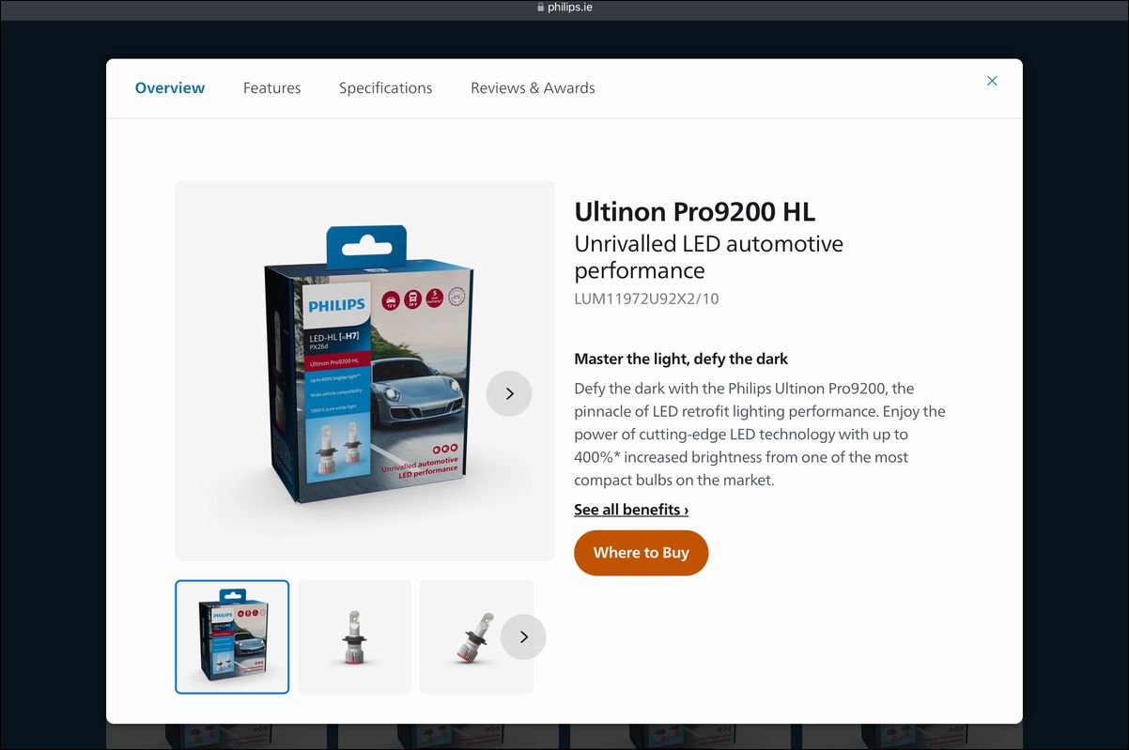Follow the See all benefits link

pyautogui.click(x=631, y=510)
